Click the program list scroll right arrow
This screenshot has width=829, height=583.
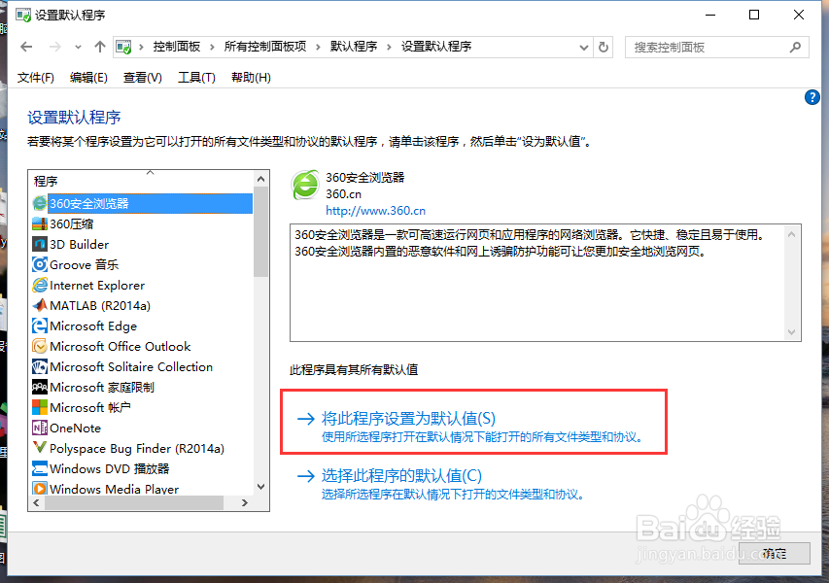244,502
